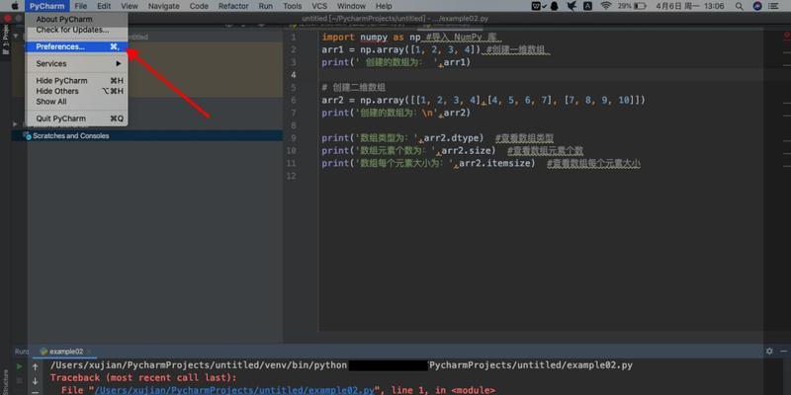Select Hide Others

77,91
